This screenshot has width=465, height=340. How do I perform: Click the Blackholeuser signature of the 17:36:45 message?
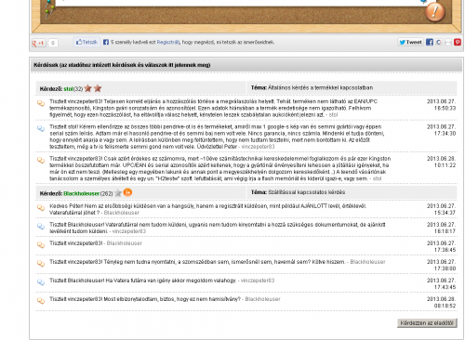[x=125, y=243]
